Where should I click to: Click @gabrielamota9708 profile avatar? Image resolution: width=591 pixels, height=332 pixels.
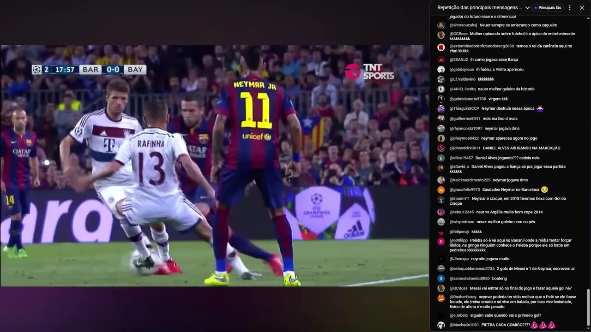(441, 99)
